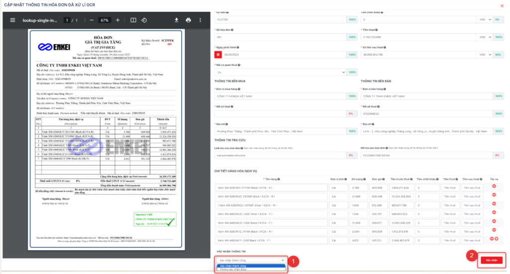Open the PDF viewer hamburger menu

click(x=12, y=20)
